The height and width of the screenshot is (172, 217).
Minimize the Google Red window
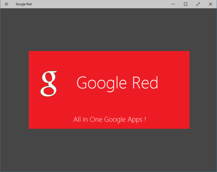(173, 4)
